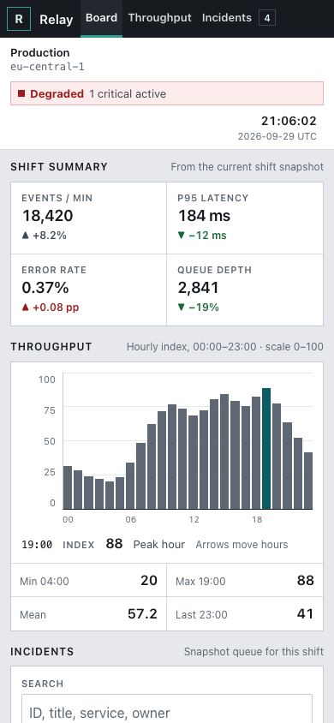Image resolution: width=334 pixels, height=723 pixels.
Task: Click the From the current shift snapshot note
Action: pyautogui.click(x=248, y=167)
